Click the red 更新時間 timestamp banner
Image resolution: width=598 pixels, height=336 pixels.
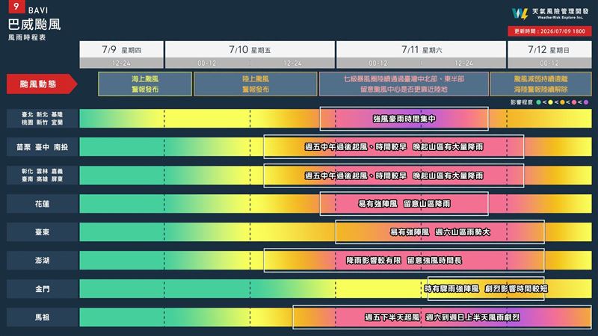click(549, 31)
